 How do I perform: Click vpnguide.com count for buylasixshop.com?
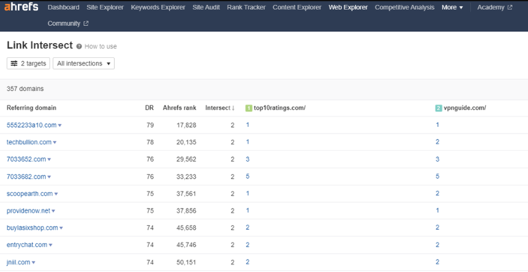[437, 228]
